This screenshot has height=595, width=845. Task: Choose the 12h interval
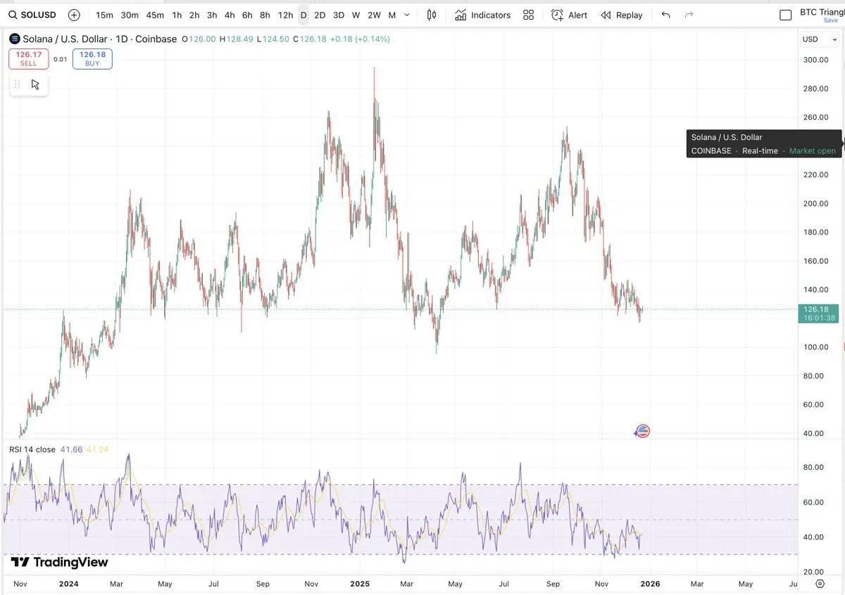(285, 15)
